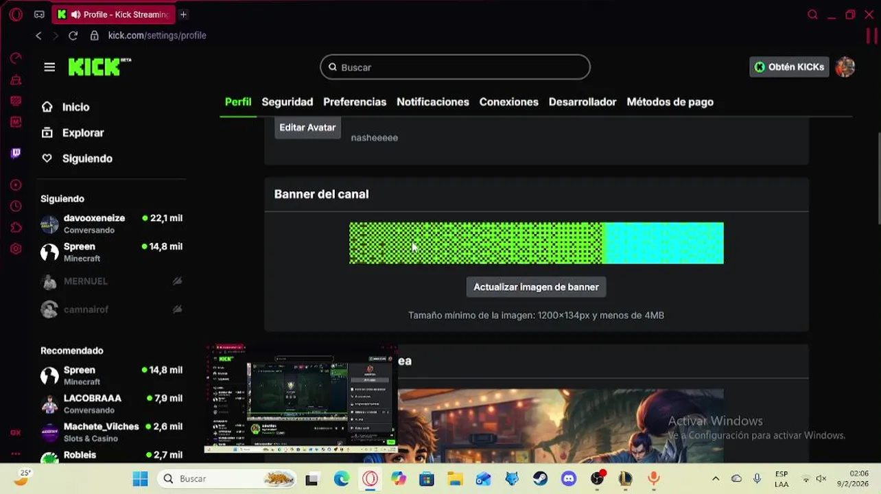
Task: Open ESP LAA language selector
Action: tap(781, 479)
